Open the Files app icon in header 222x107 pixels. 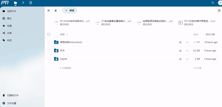point(16,3)
